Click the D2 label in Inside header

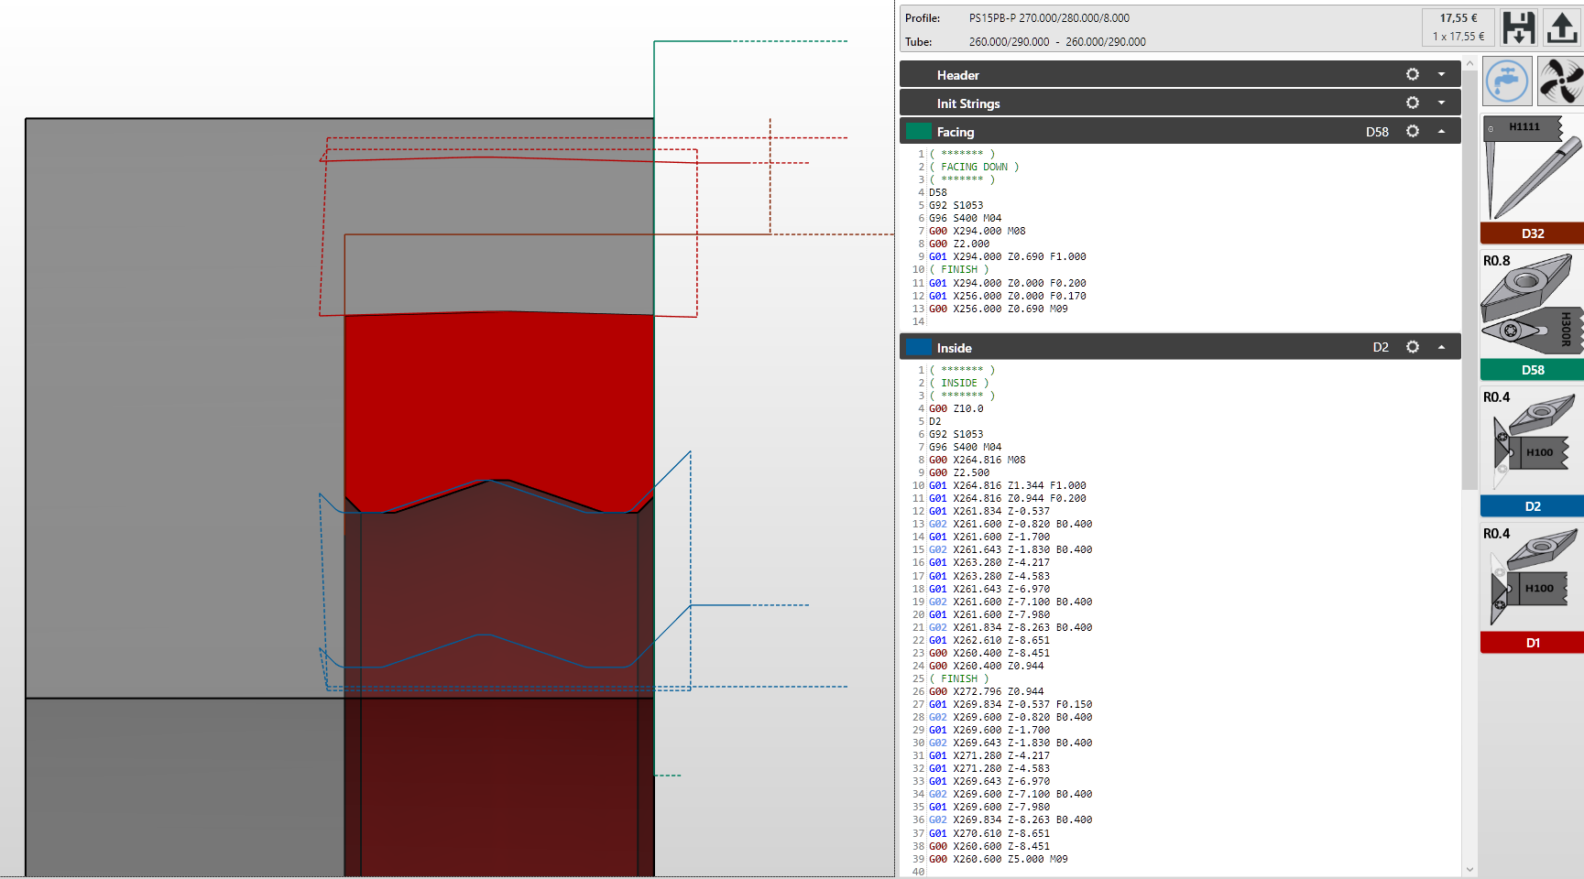point(1381,348)
